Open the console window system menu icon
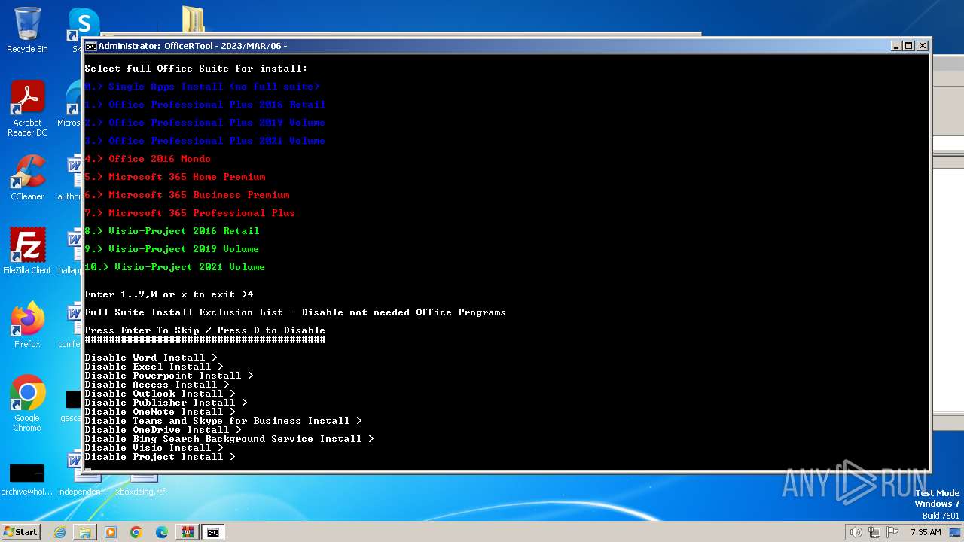 [x=90, y=46]
